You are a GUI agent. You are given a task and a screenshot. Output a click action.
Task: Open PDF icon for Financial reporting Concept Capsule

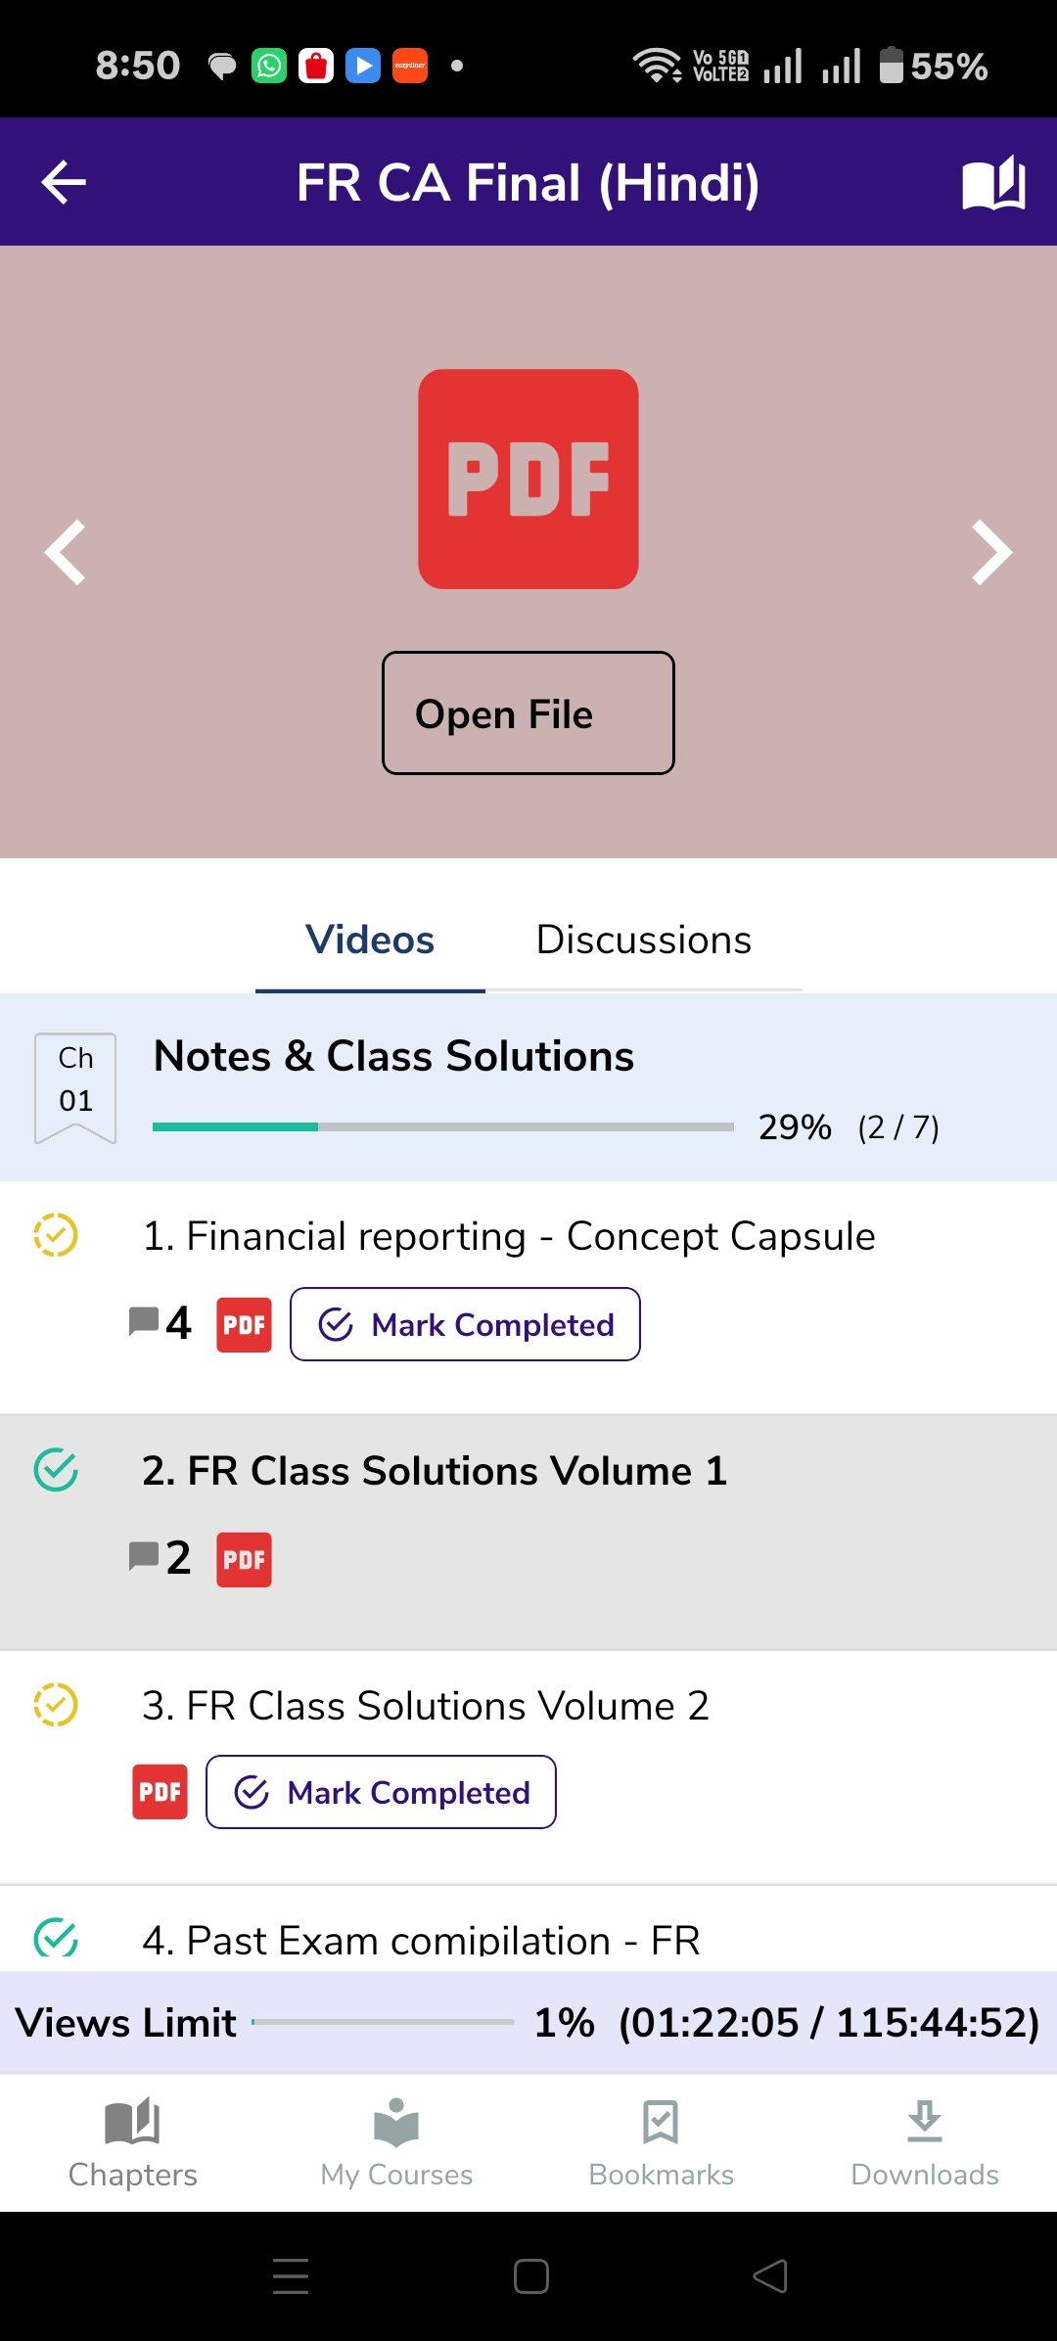coord(244,1324)
